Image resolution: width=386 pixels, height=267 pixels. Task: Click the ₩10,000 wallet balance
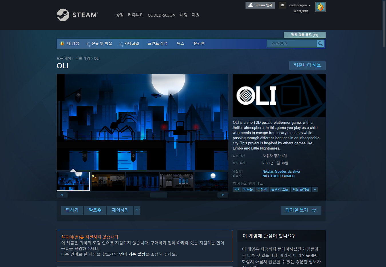click(301, 11)
